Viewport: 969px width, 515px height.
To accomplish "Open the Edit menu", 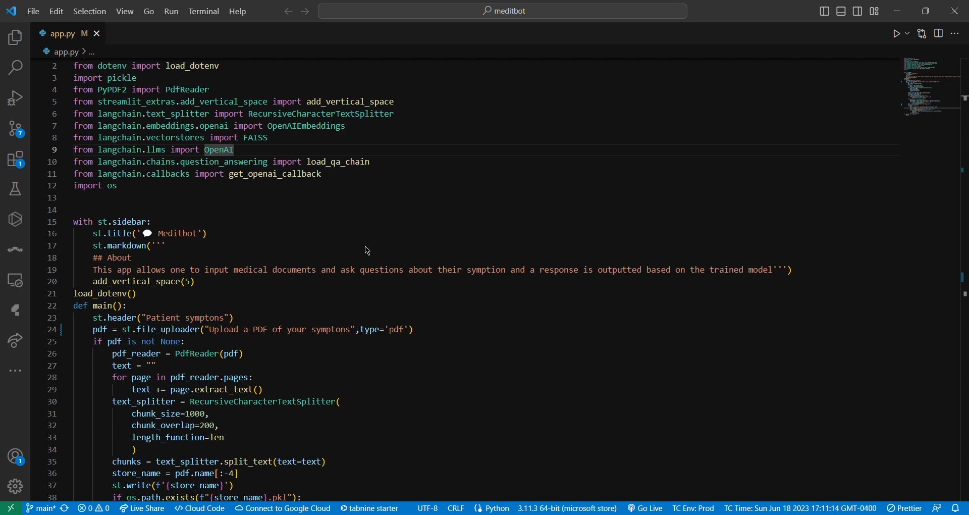I will [56, 11].
